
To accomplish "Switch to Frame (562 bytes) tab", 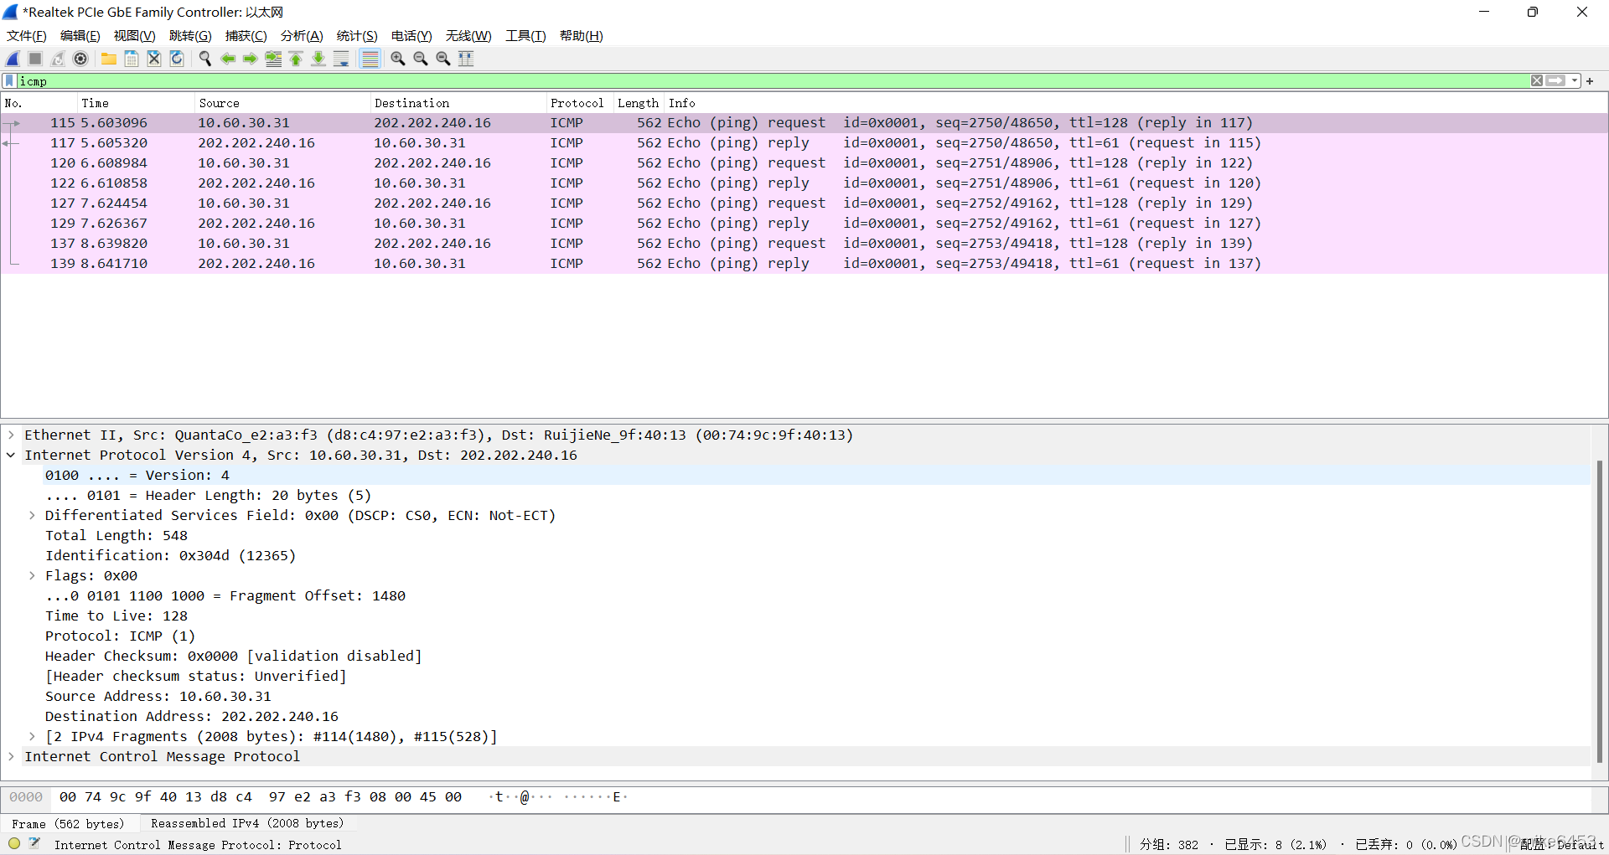I will 68,824.
